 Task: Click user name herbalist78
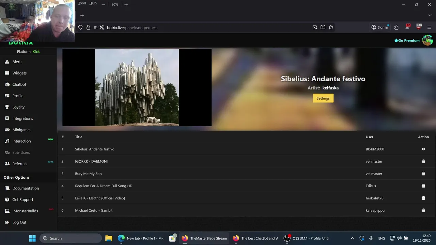pos(374,198)
